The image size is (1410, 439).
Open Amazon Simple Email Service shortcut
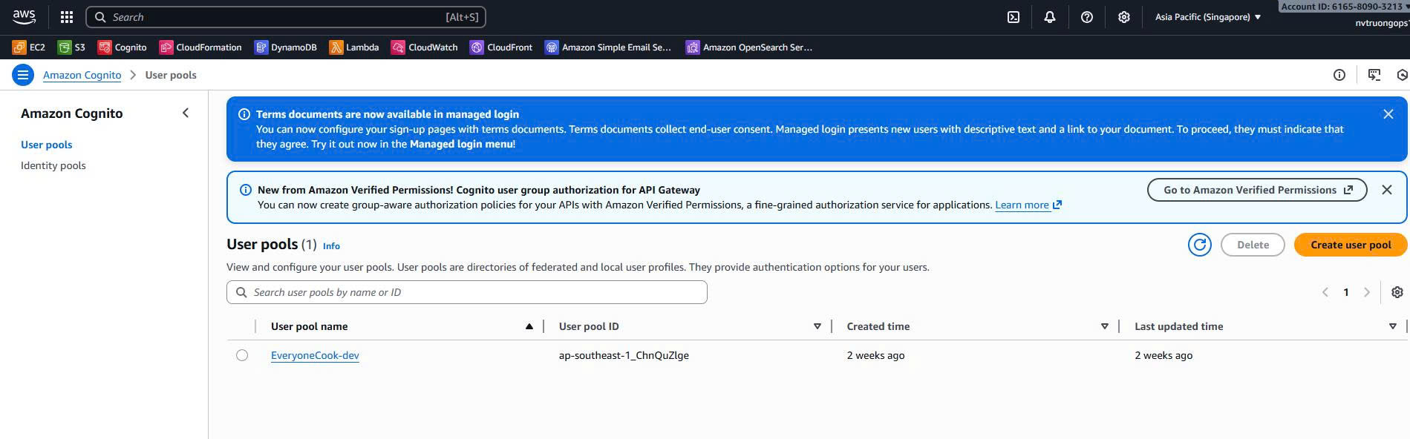coord(608,47)
